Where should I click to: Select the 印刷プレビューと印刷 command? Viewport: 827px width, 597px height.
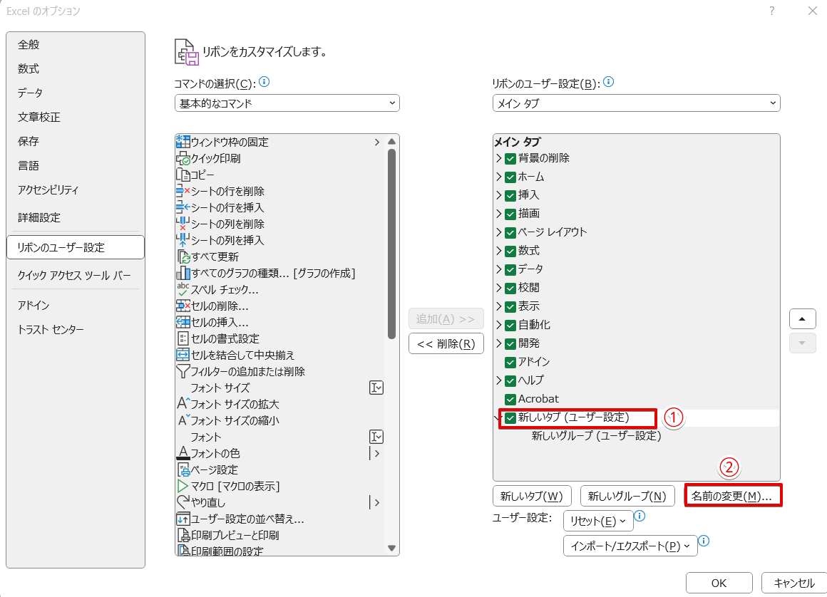click(x=228, y=534)
